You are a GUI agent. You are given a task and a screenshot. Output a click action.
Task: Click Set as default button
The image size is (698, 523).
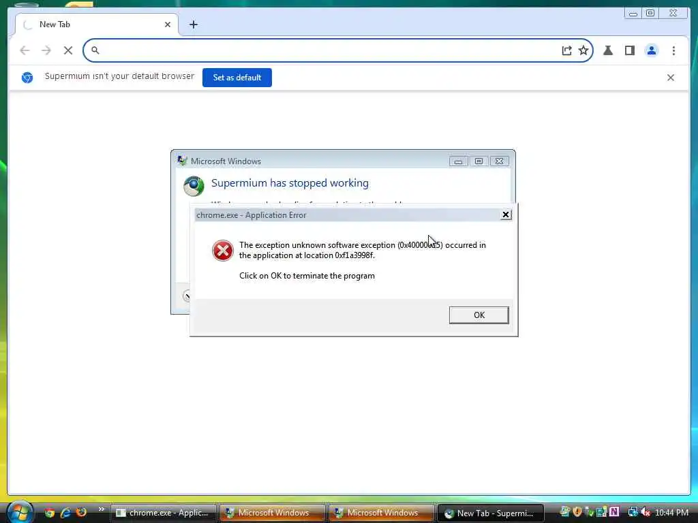click(237, 78)
